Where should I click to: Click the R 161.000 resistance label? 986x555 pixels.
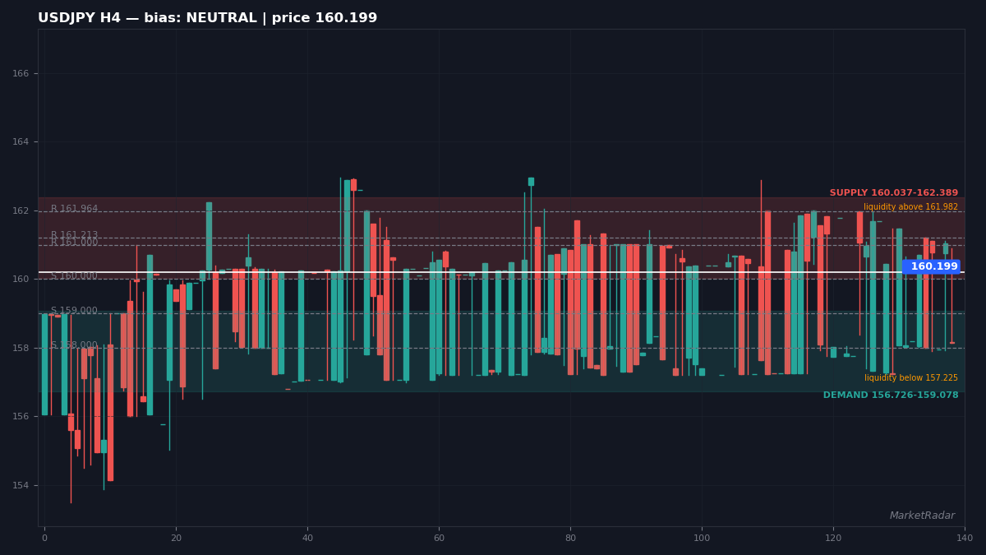(74, 243)
